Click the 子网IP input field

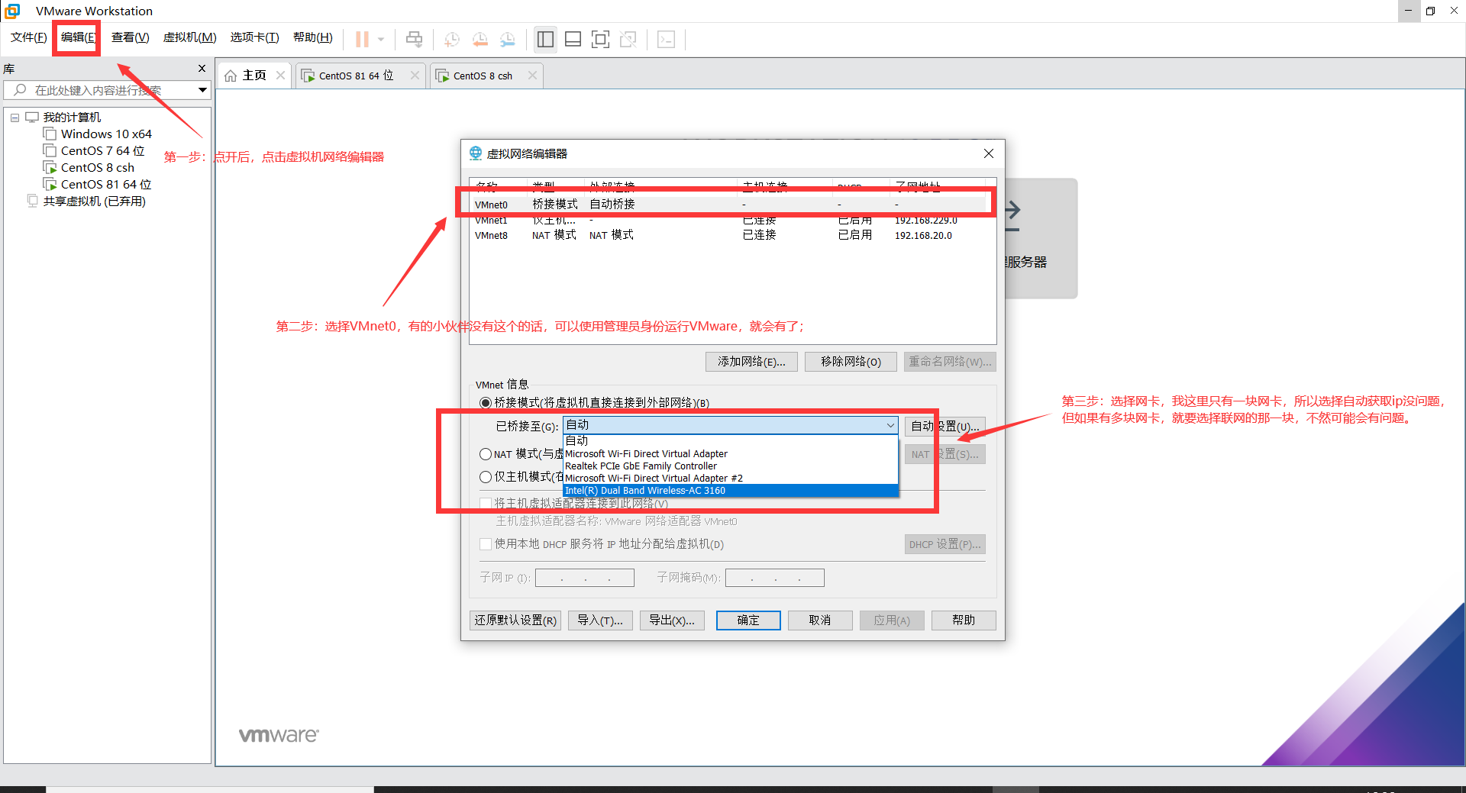[x=584, y=578]
